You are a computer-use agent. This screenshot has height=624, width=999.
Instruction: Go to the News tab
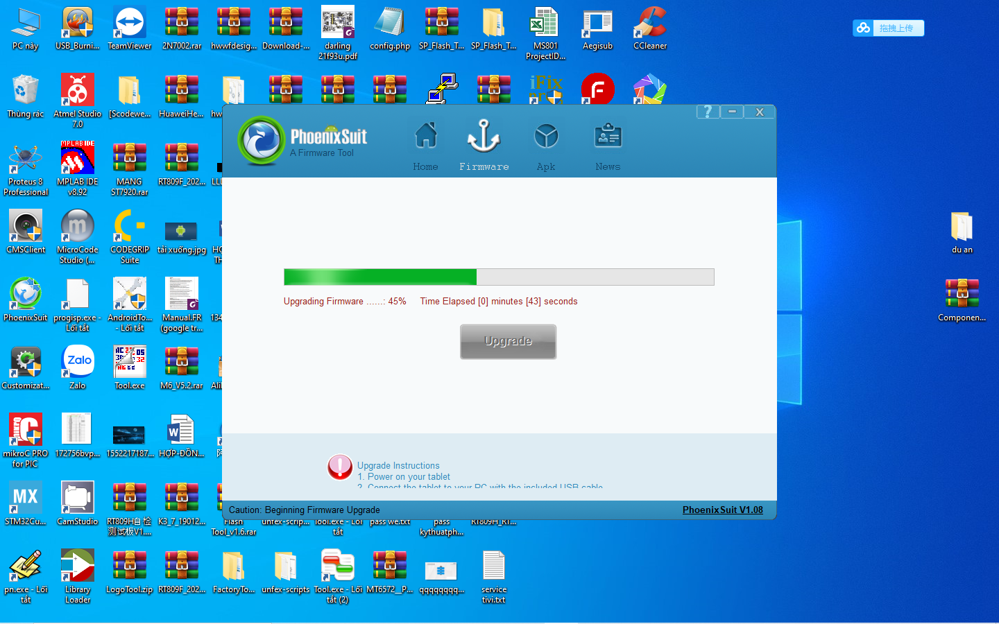(x=608, y=146)
